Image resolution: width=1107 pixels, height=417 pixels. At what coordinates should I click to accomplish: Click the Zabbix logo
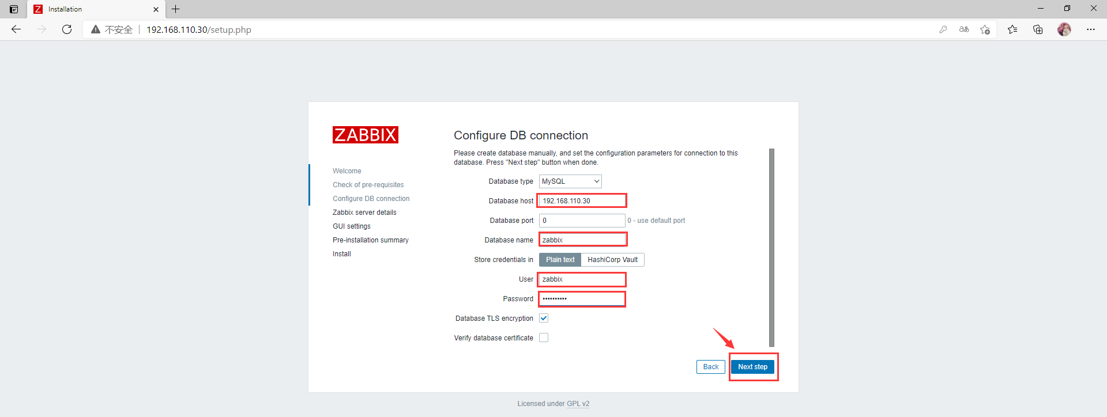coord(366,135)
